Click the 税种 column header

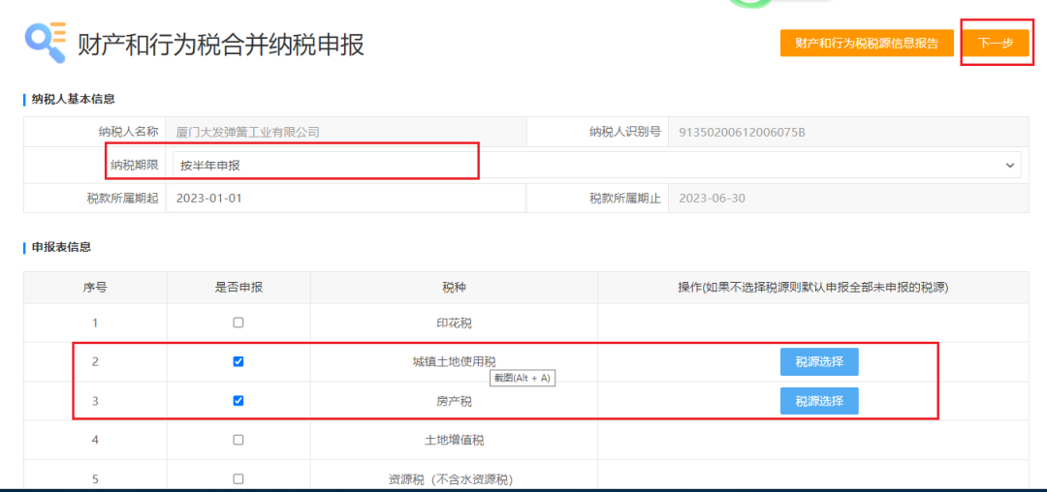[x=454, y=288]
